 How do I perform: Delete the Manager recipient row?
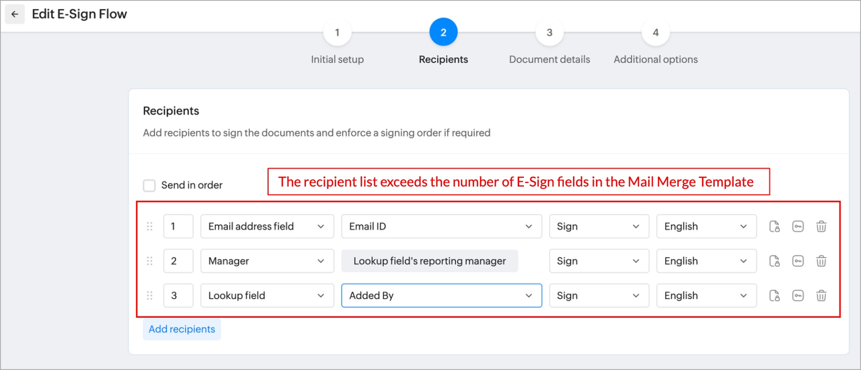[x=821, y=261]
